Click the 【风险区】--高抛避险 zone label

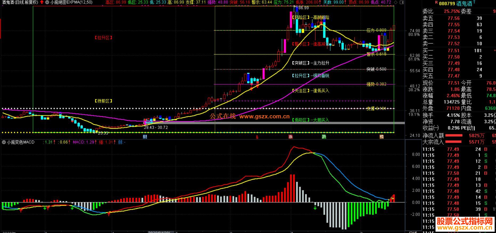coord(310,17)
